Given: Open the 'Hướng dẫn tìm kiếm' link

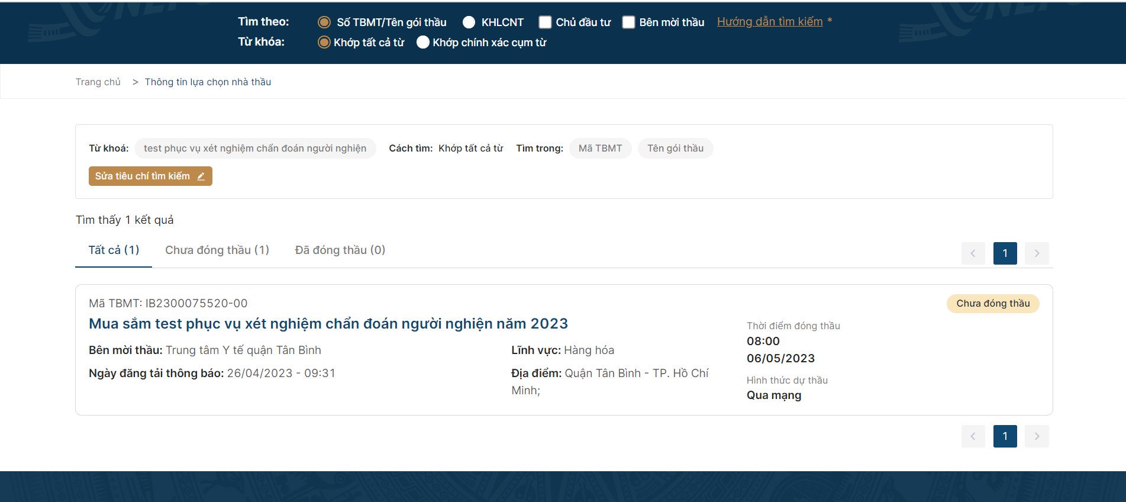Looking at the screenshot, I should [769, 22].
